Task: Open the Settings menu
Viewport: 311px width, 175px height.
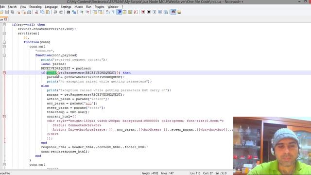Action: coord(66,7)
